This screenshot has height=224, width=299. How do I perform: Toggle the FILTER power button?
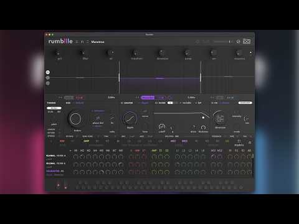pos(156,103)
